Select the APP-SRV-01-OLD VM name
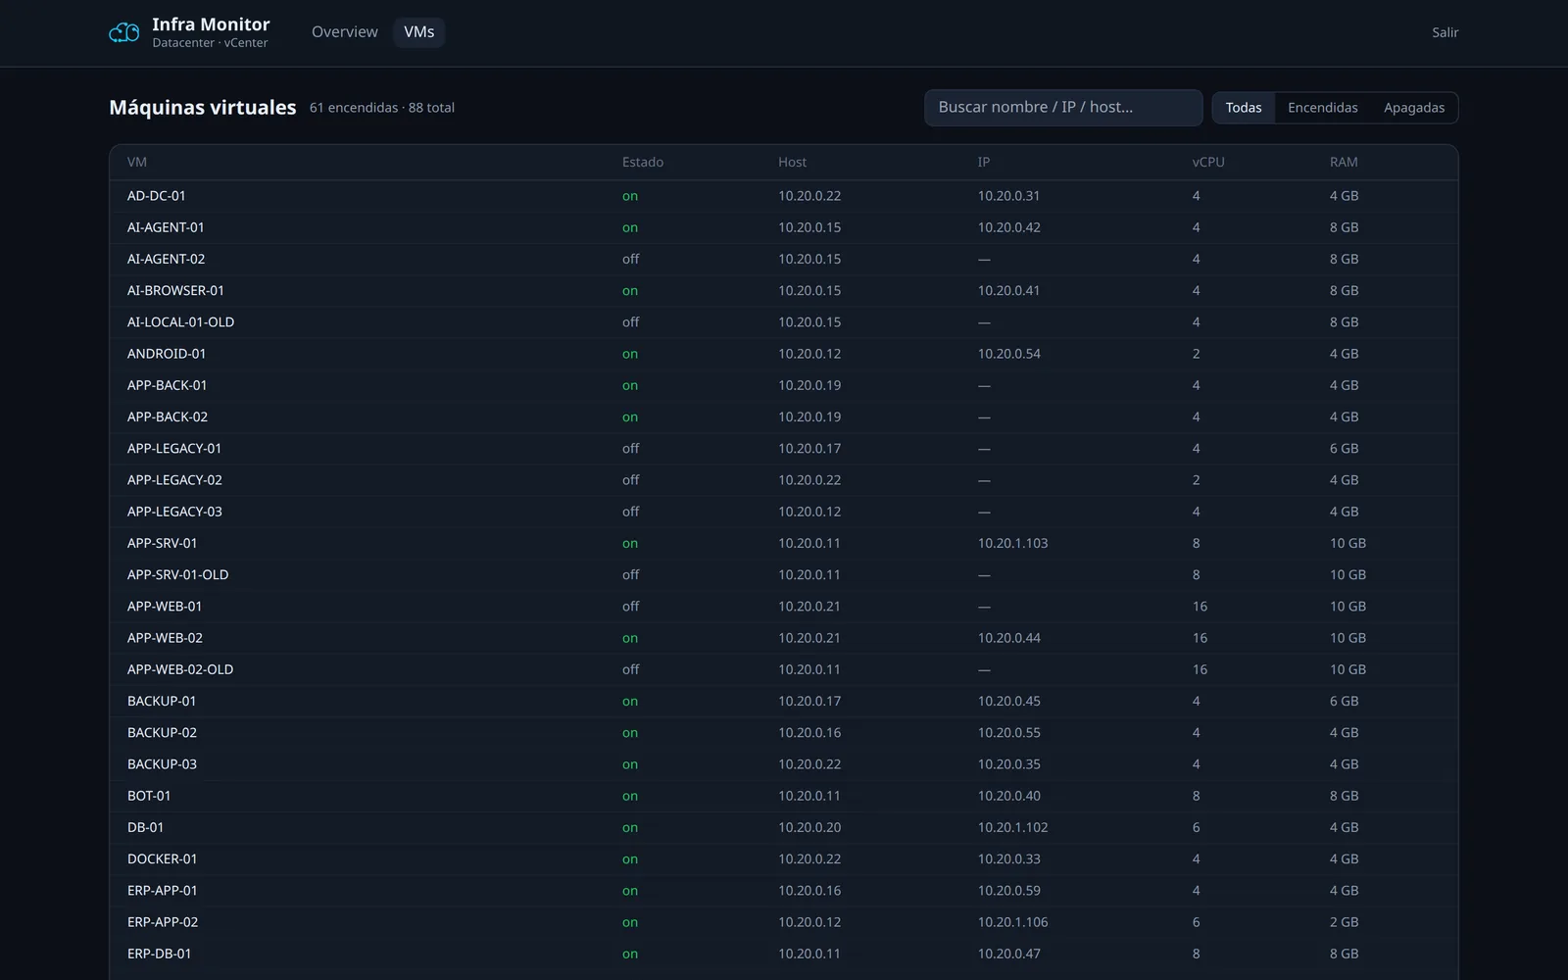1568x980 pixels. click(x=177, y=575)
